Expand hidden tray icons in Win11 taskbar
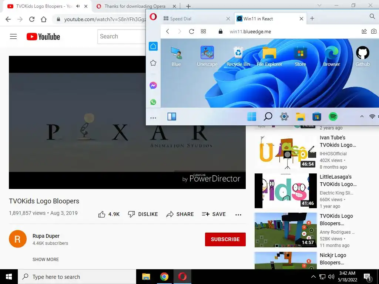379x284 pixels. 362,116
